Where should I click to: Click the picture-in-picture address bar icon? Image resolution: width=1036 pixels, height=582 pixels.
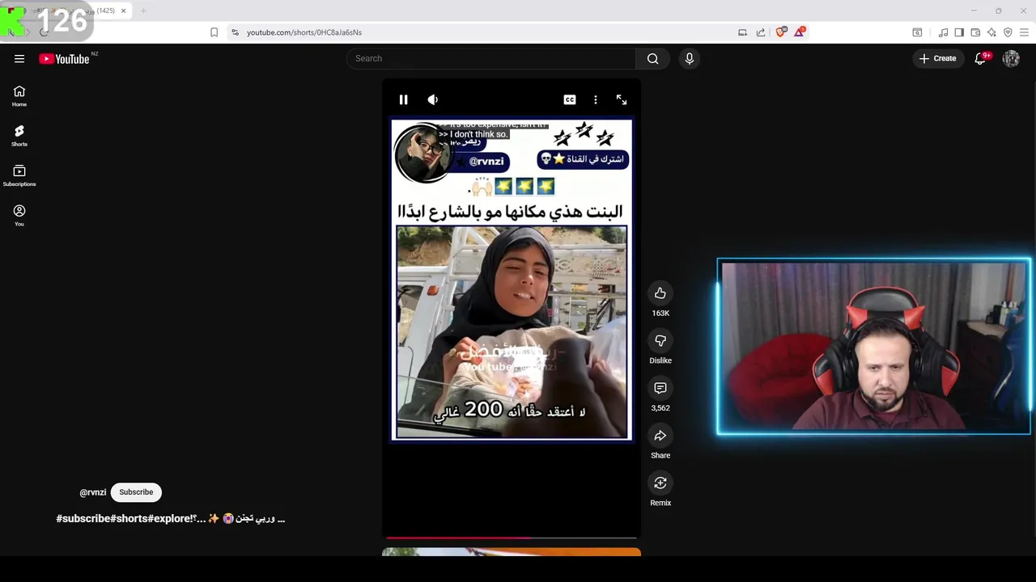tap(742, 32)
